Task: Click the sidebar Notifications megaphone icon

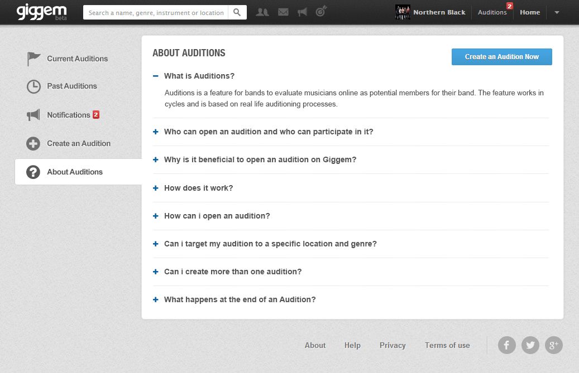Action: click(x=34, y=115)
